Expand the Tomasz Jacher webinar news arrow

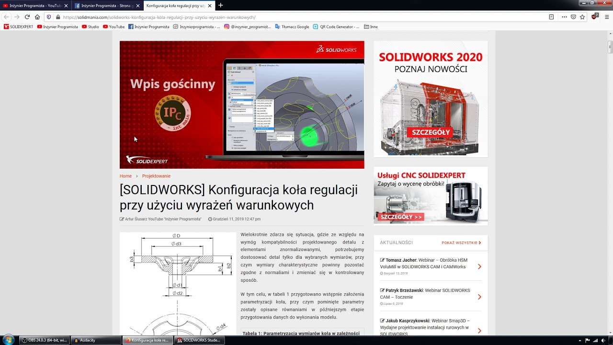[x=479, y=266]
